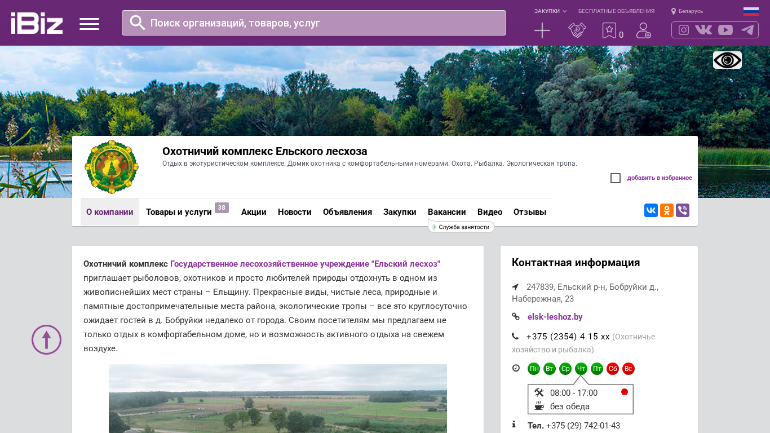The image size is (770, 433).
Task: Choose the Беларусь location selector
Action: pos(687,11)
